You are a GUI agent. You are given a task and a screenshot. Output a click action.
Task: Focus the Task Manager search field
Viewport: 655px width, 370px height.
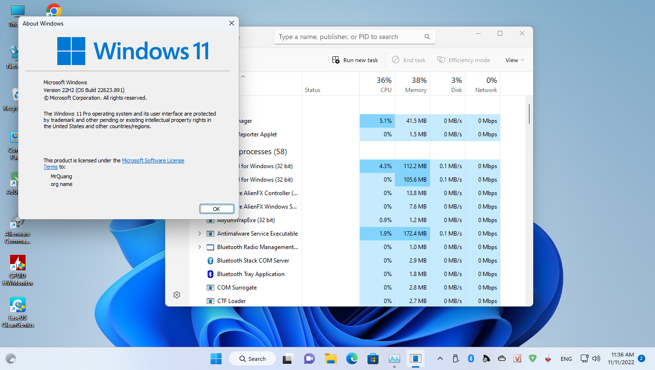354,37
